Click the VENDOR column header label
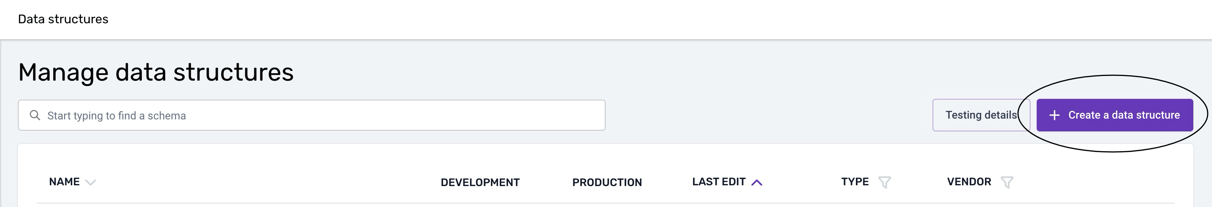1212x207 pixels. [969, 182]
